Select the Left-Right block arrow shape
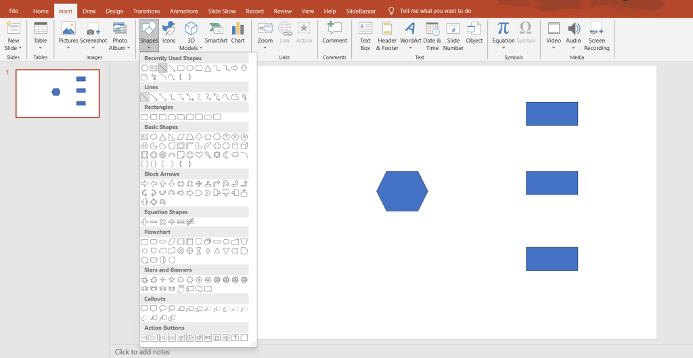 181,184
